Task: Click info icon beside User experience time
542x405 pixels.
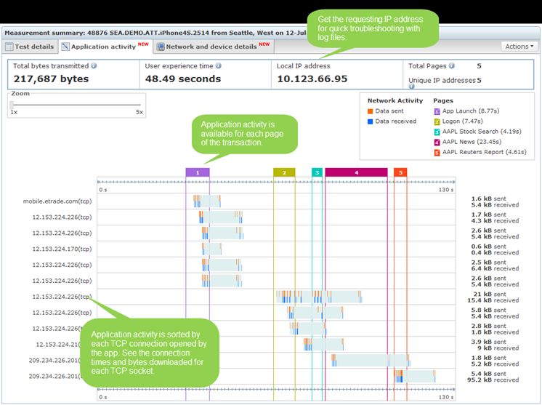Action: click(x=218, y=65)
